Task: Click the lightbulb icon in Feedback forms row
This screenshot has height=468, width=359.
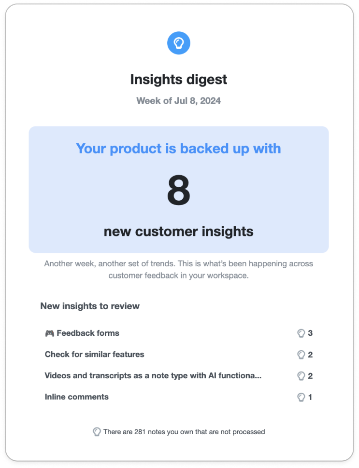Action: tap(301, 333)
